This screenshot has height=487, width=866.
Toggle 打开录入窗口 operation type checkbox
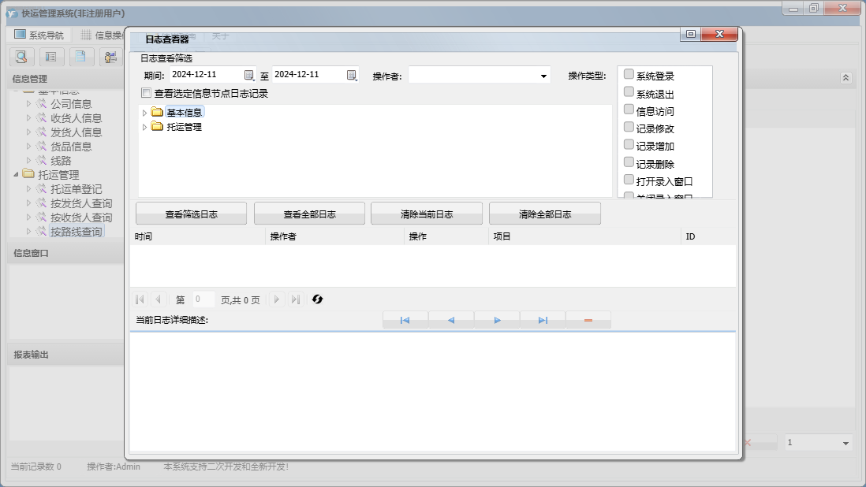click(x=629, y=180)
